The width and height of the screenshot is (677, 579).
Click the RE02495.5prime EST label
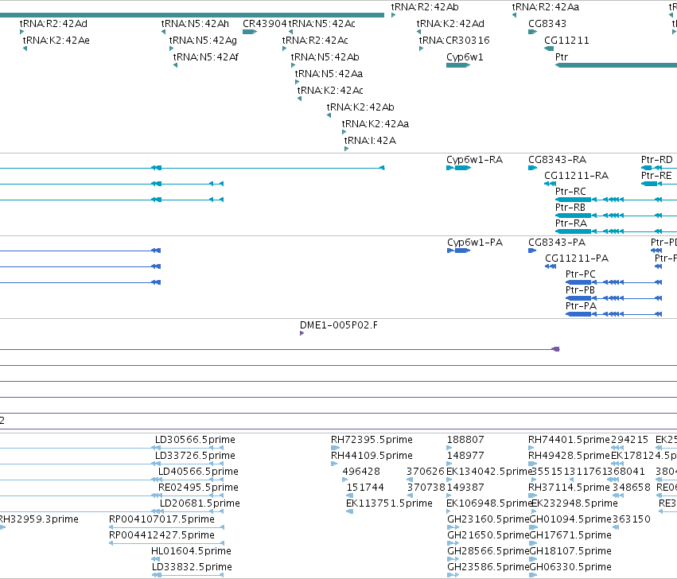point(198,488)
